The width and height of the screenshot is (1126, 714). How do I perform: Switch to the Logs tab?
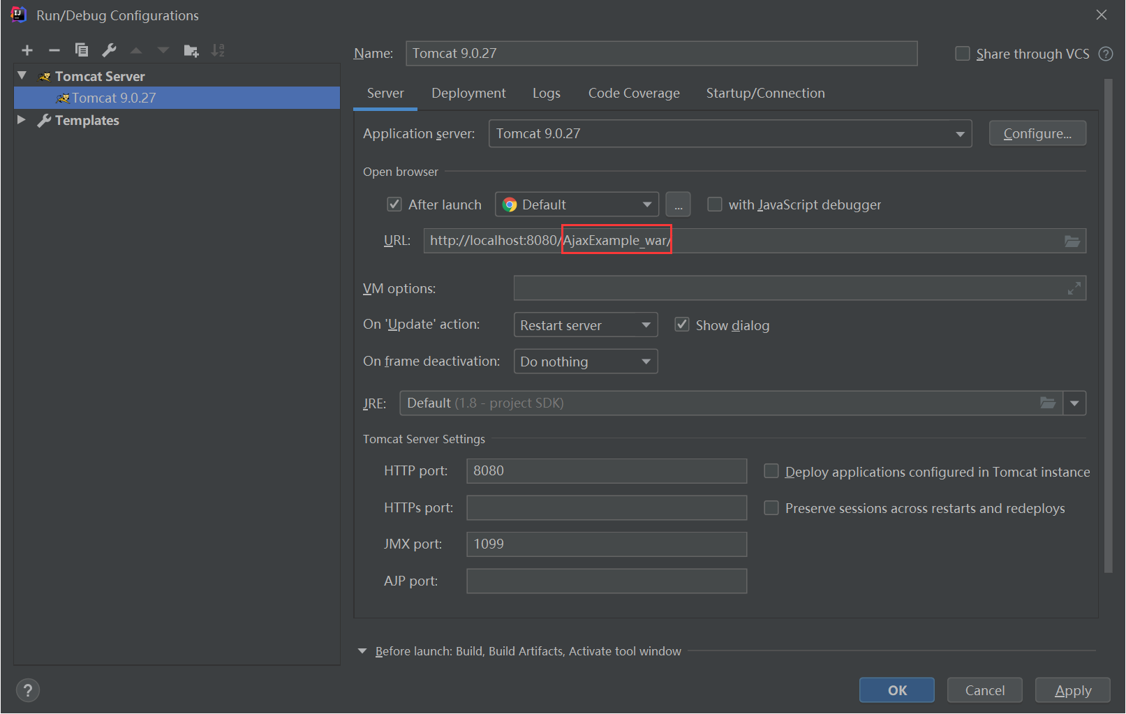click(x=547, y=94)
